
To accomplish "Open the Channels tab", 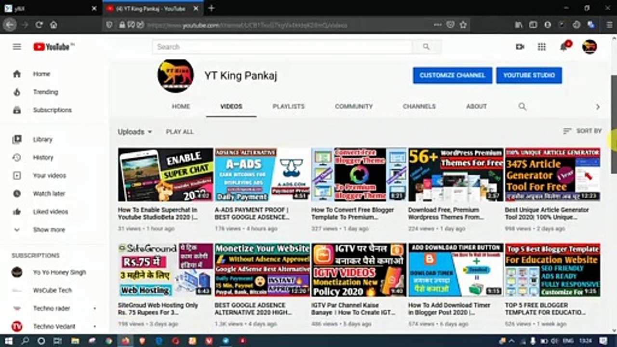I will click(419, 107).
